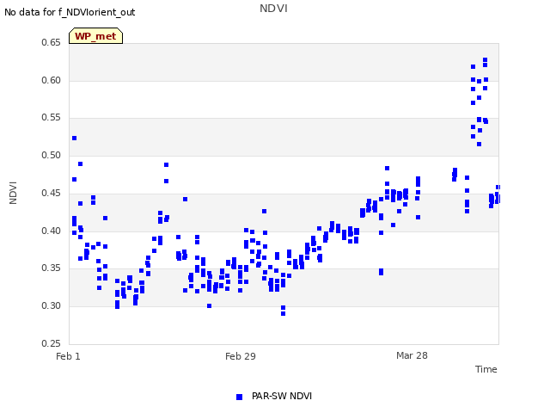The height and width of the screenshot is (413, 550).
Task: Click the 0.55 y-axis tick label
Action: pos(51,118)
